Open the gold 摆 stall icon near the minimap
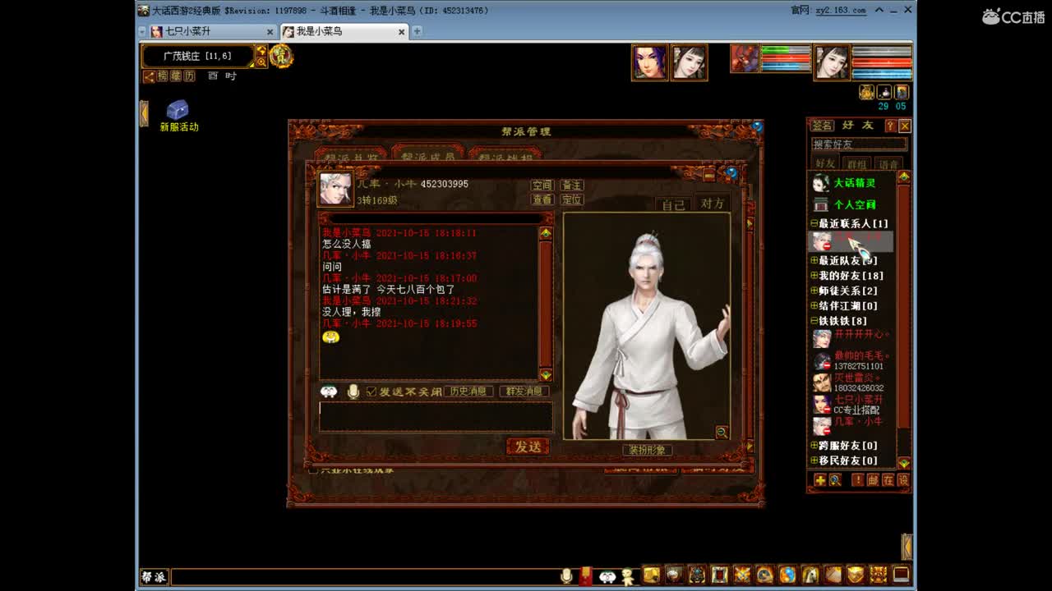 (x=281, y=56)
